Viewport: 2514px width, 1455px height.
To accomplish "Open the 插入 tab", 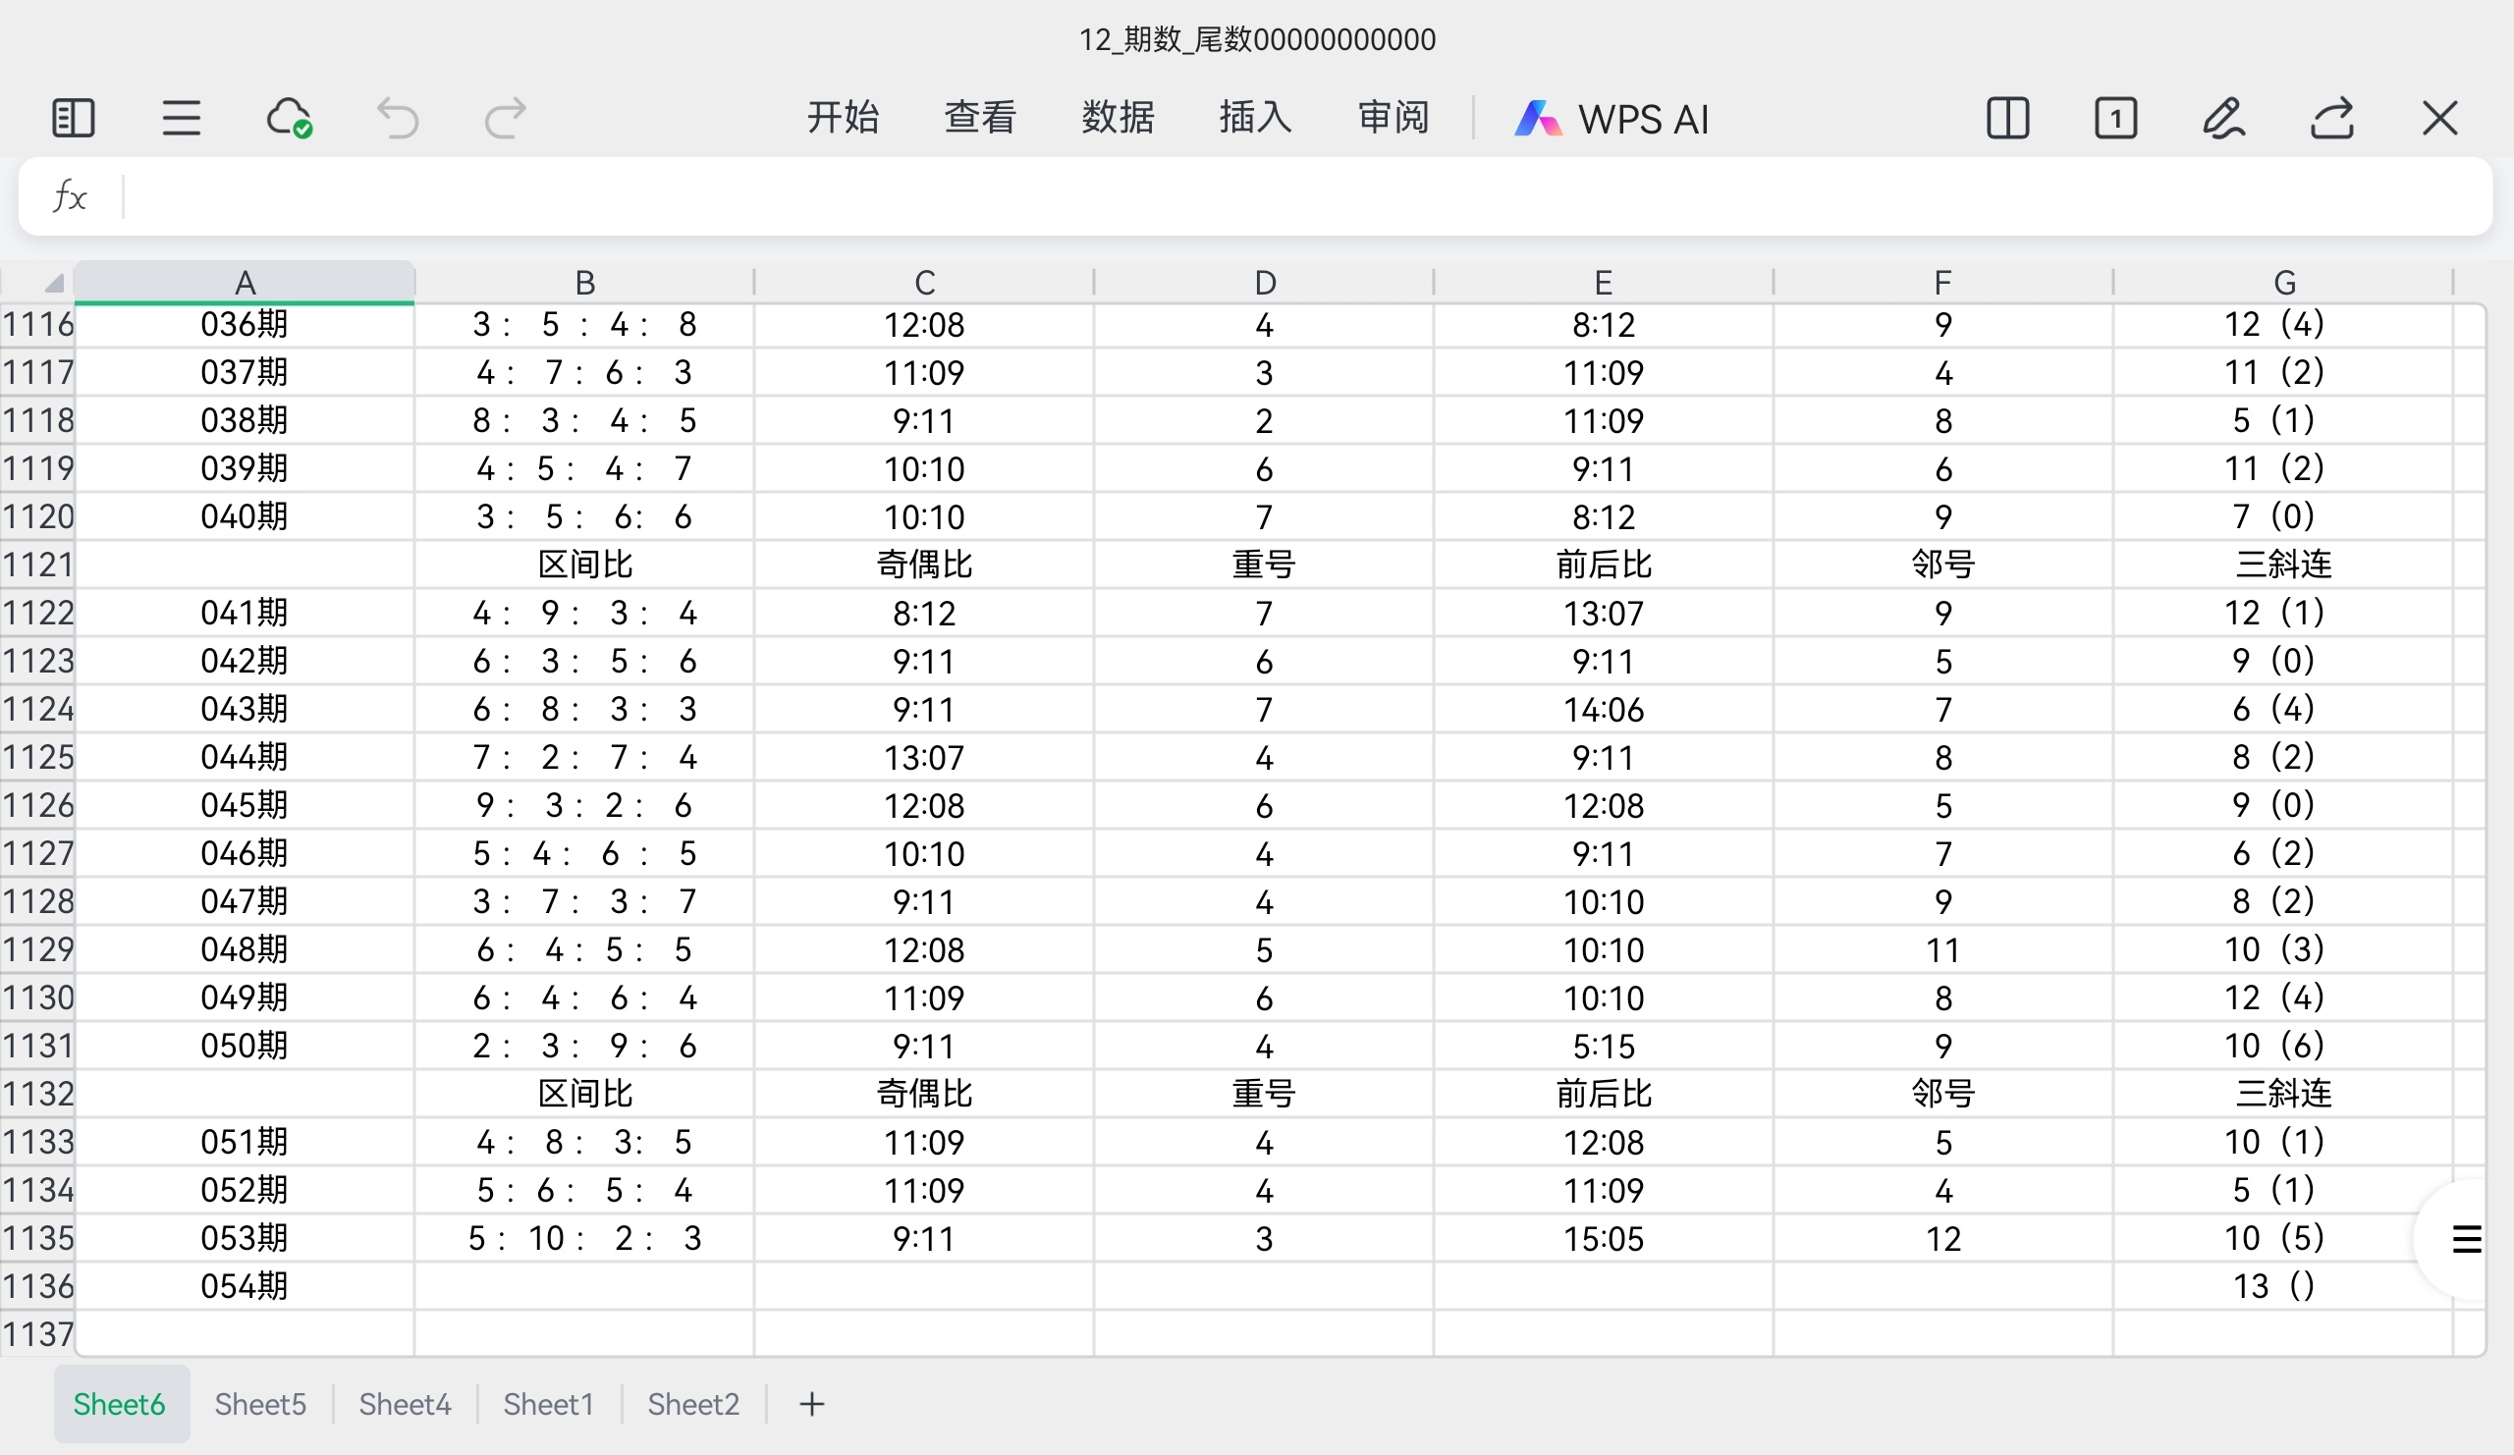I will tap(1254, 118).
